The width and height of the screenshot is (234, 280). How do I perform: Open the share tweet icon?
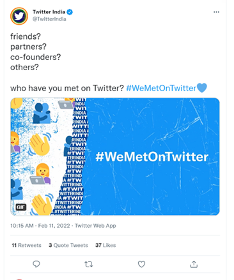(x=194, y=264)
